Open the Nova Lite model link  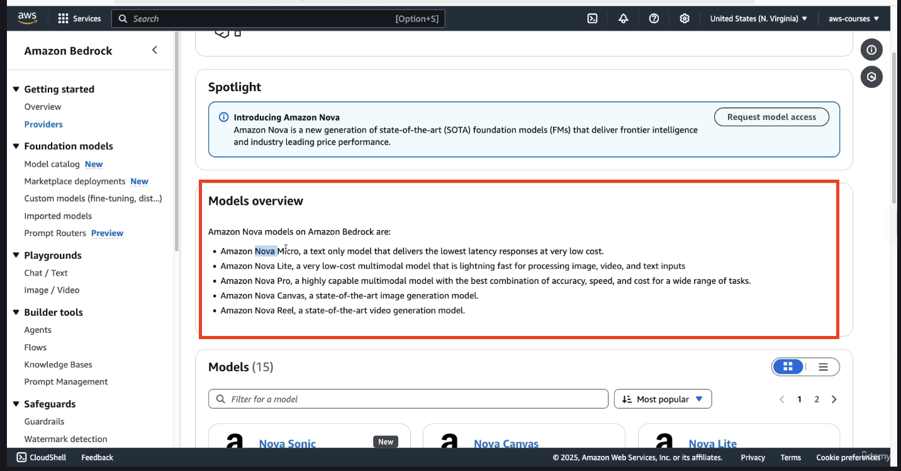[712, 443]
